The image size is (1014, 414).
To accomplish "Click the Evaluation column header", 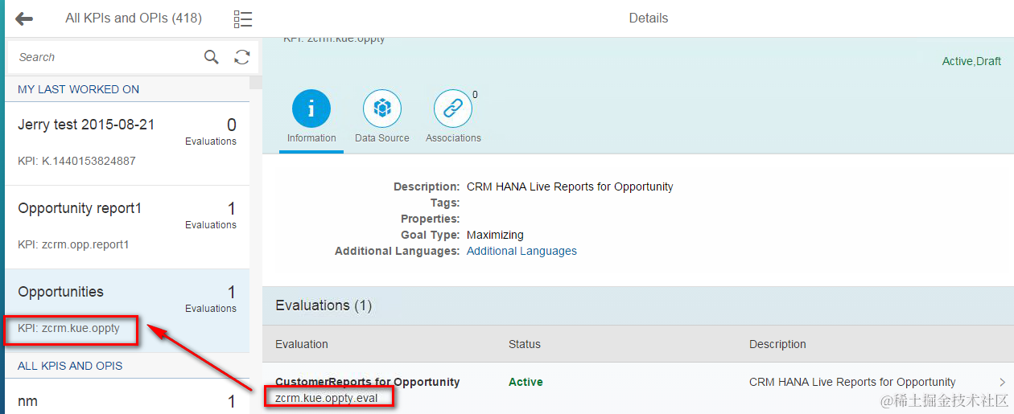I will 302,344.
